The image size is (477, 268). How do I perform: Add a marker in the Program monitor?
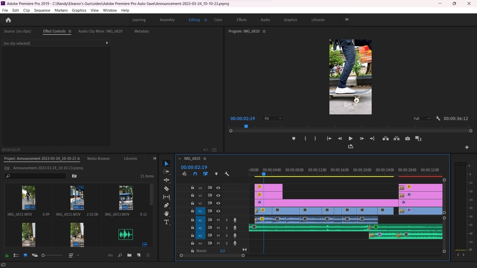[x=294, y=138]
